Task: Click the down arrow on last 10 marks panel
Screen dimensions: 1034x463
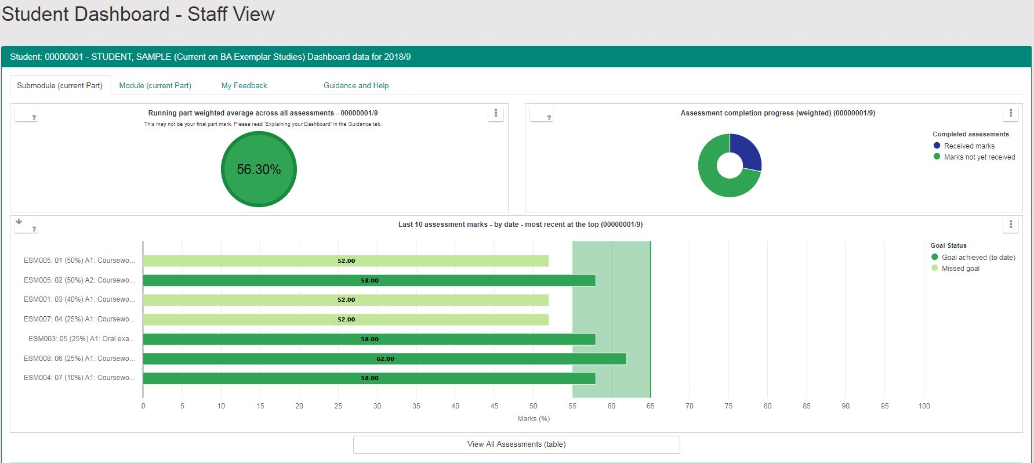Action: coord(19,222)
